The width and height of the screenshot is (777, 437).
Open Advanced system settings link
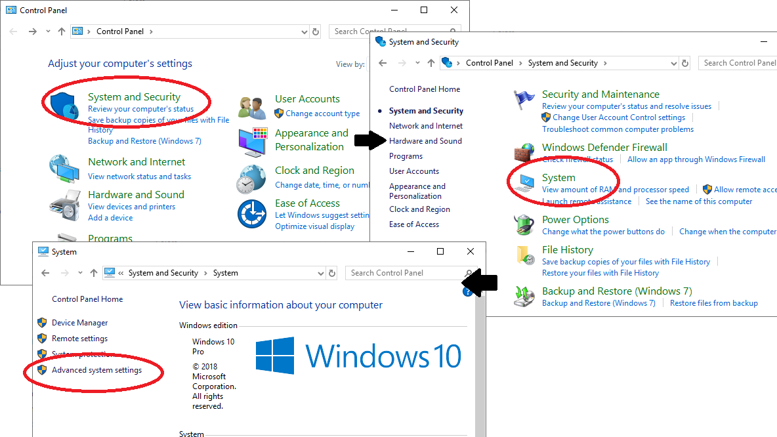(96, 370)
